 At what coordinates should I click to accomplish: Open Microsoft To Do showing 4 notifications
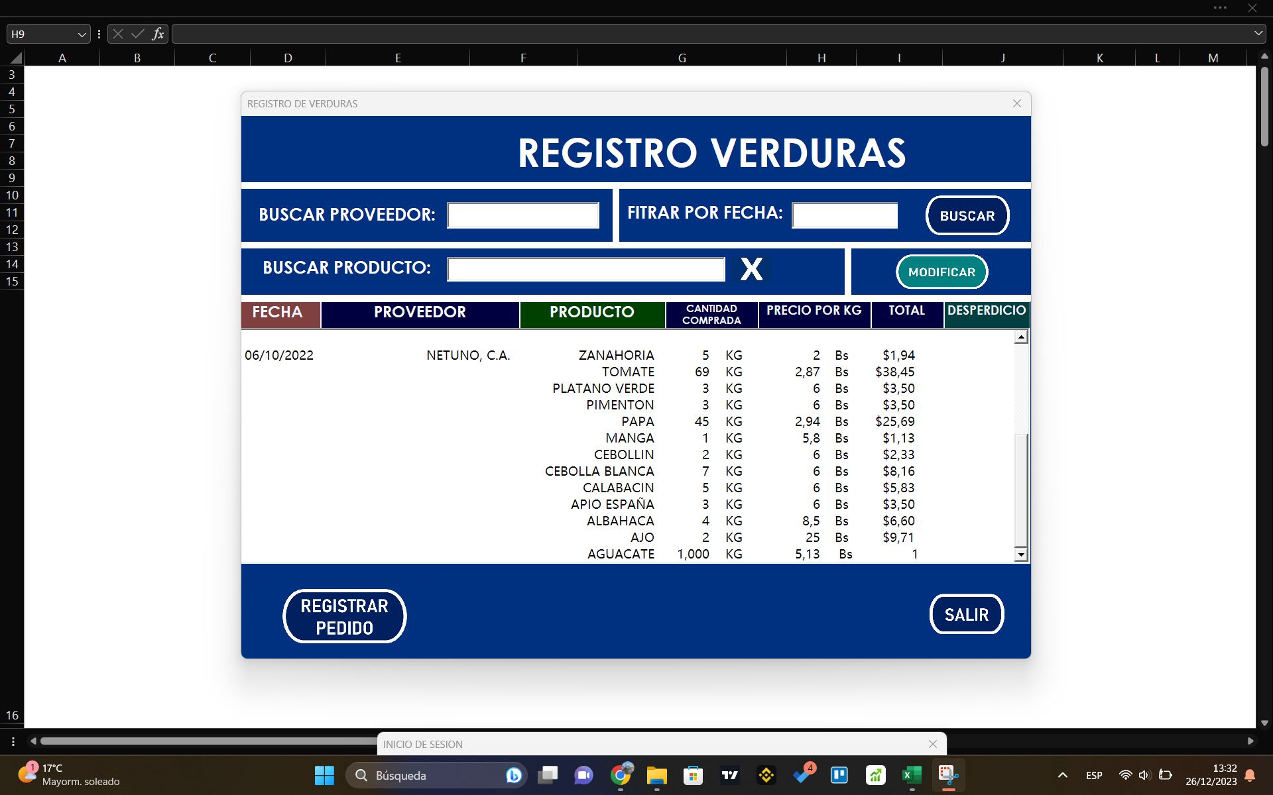tap(802, 775)
